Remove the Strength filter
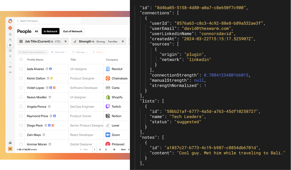Image resolution: width=291 pixels, height=170 pixels. tap(123, 41)
